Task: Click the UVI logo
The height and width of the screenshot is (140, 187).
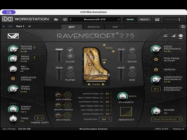Action: tap(7, 19)
